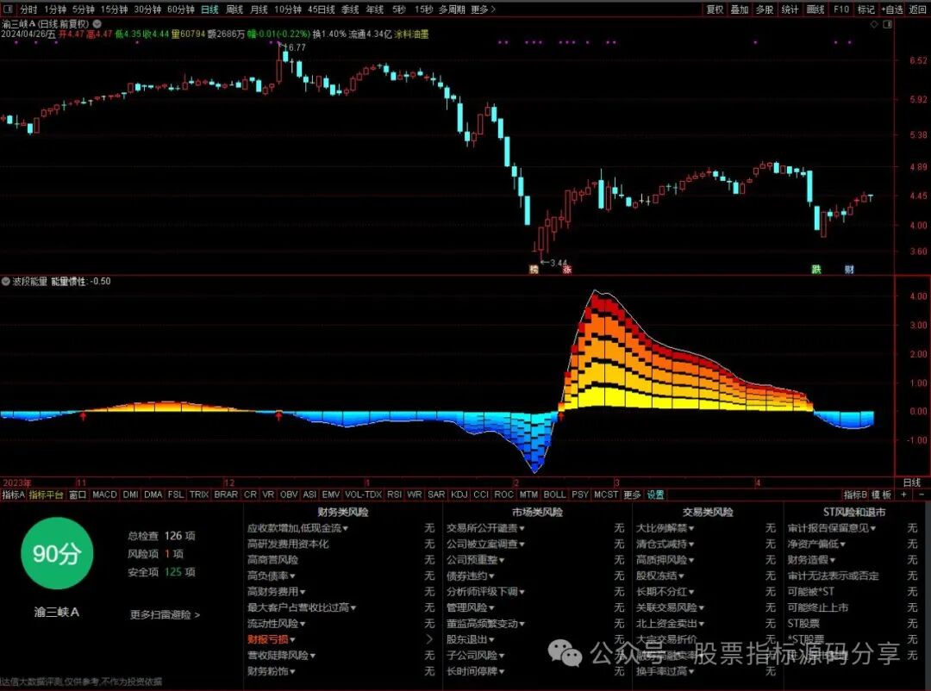Click the blue 财 marker on the chart

(850, 270)
